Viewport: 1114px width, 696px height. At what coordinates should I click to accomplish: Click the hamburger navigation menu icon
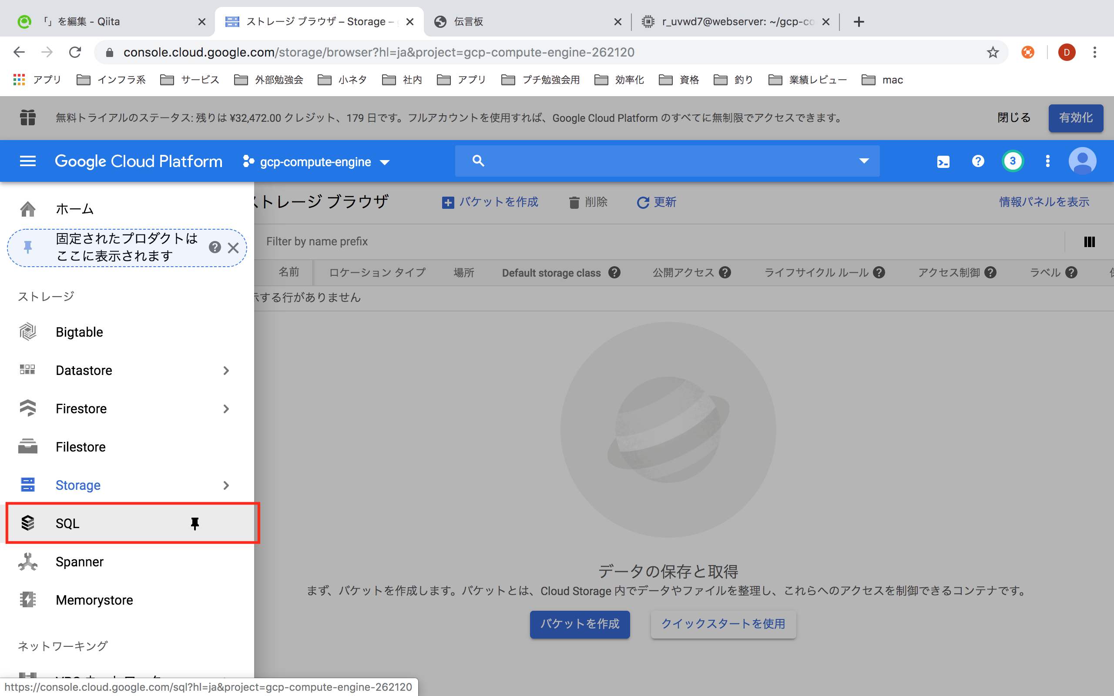(x=27, y=161)
